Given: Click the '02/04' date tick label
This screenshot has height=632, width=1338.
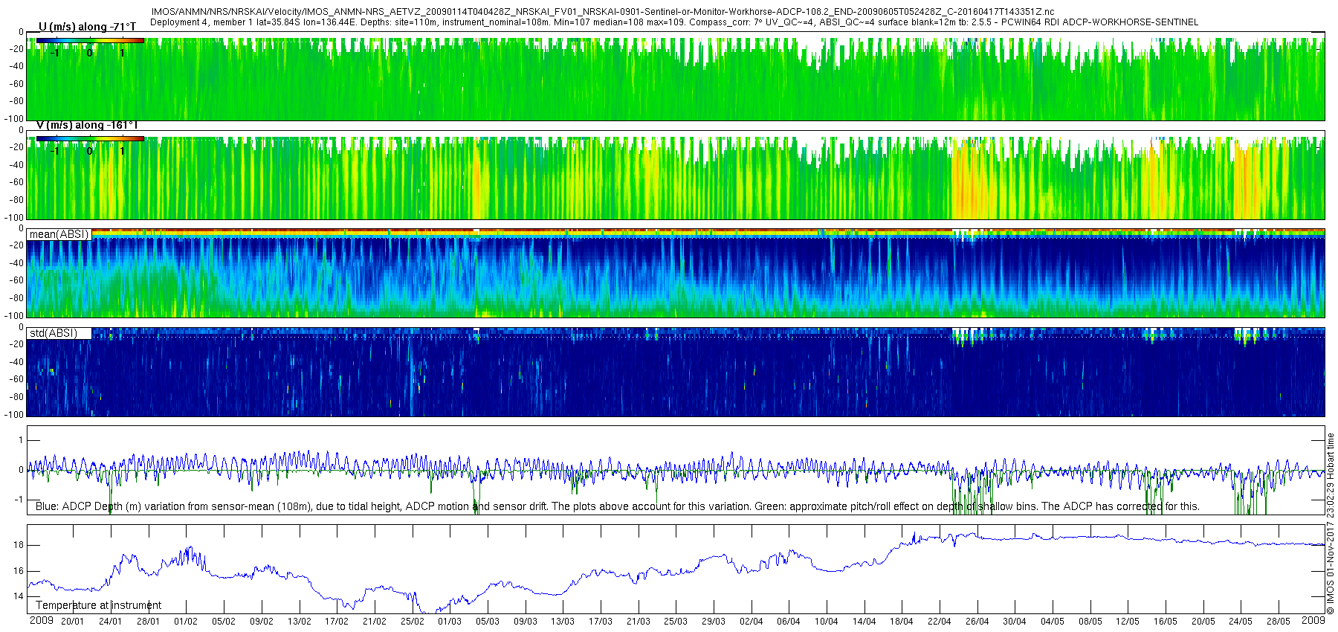Looking at the screenshot, I should (752, 622).
